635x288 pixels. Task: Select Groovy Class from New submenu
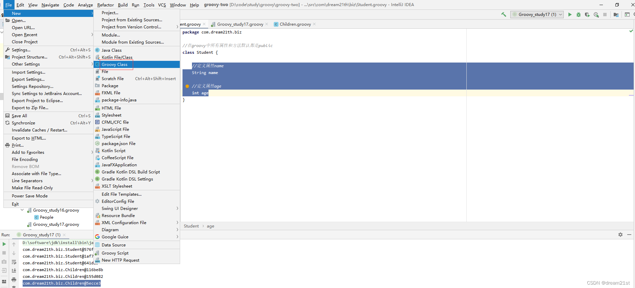click(137, 64)
